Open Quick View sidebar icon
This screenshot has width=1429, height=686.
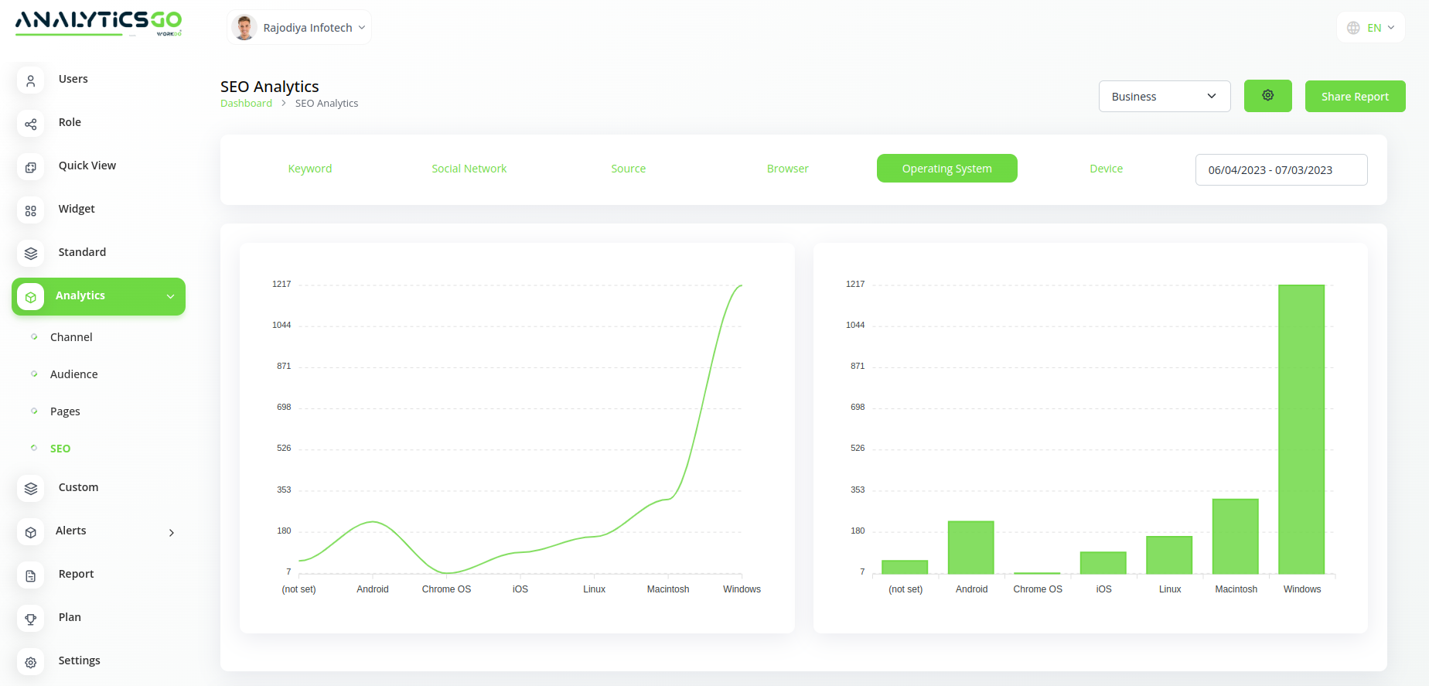(31, 167)
